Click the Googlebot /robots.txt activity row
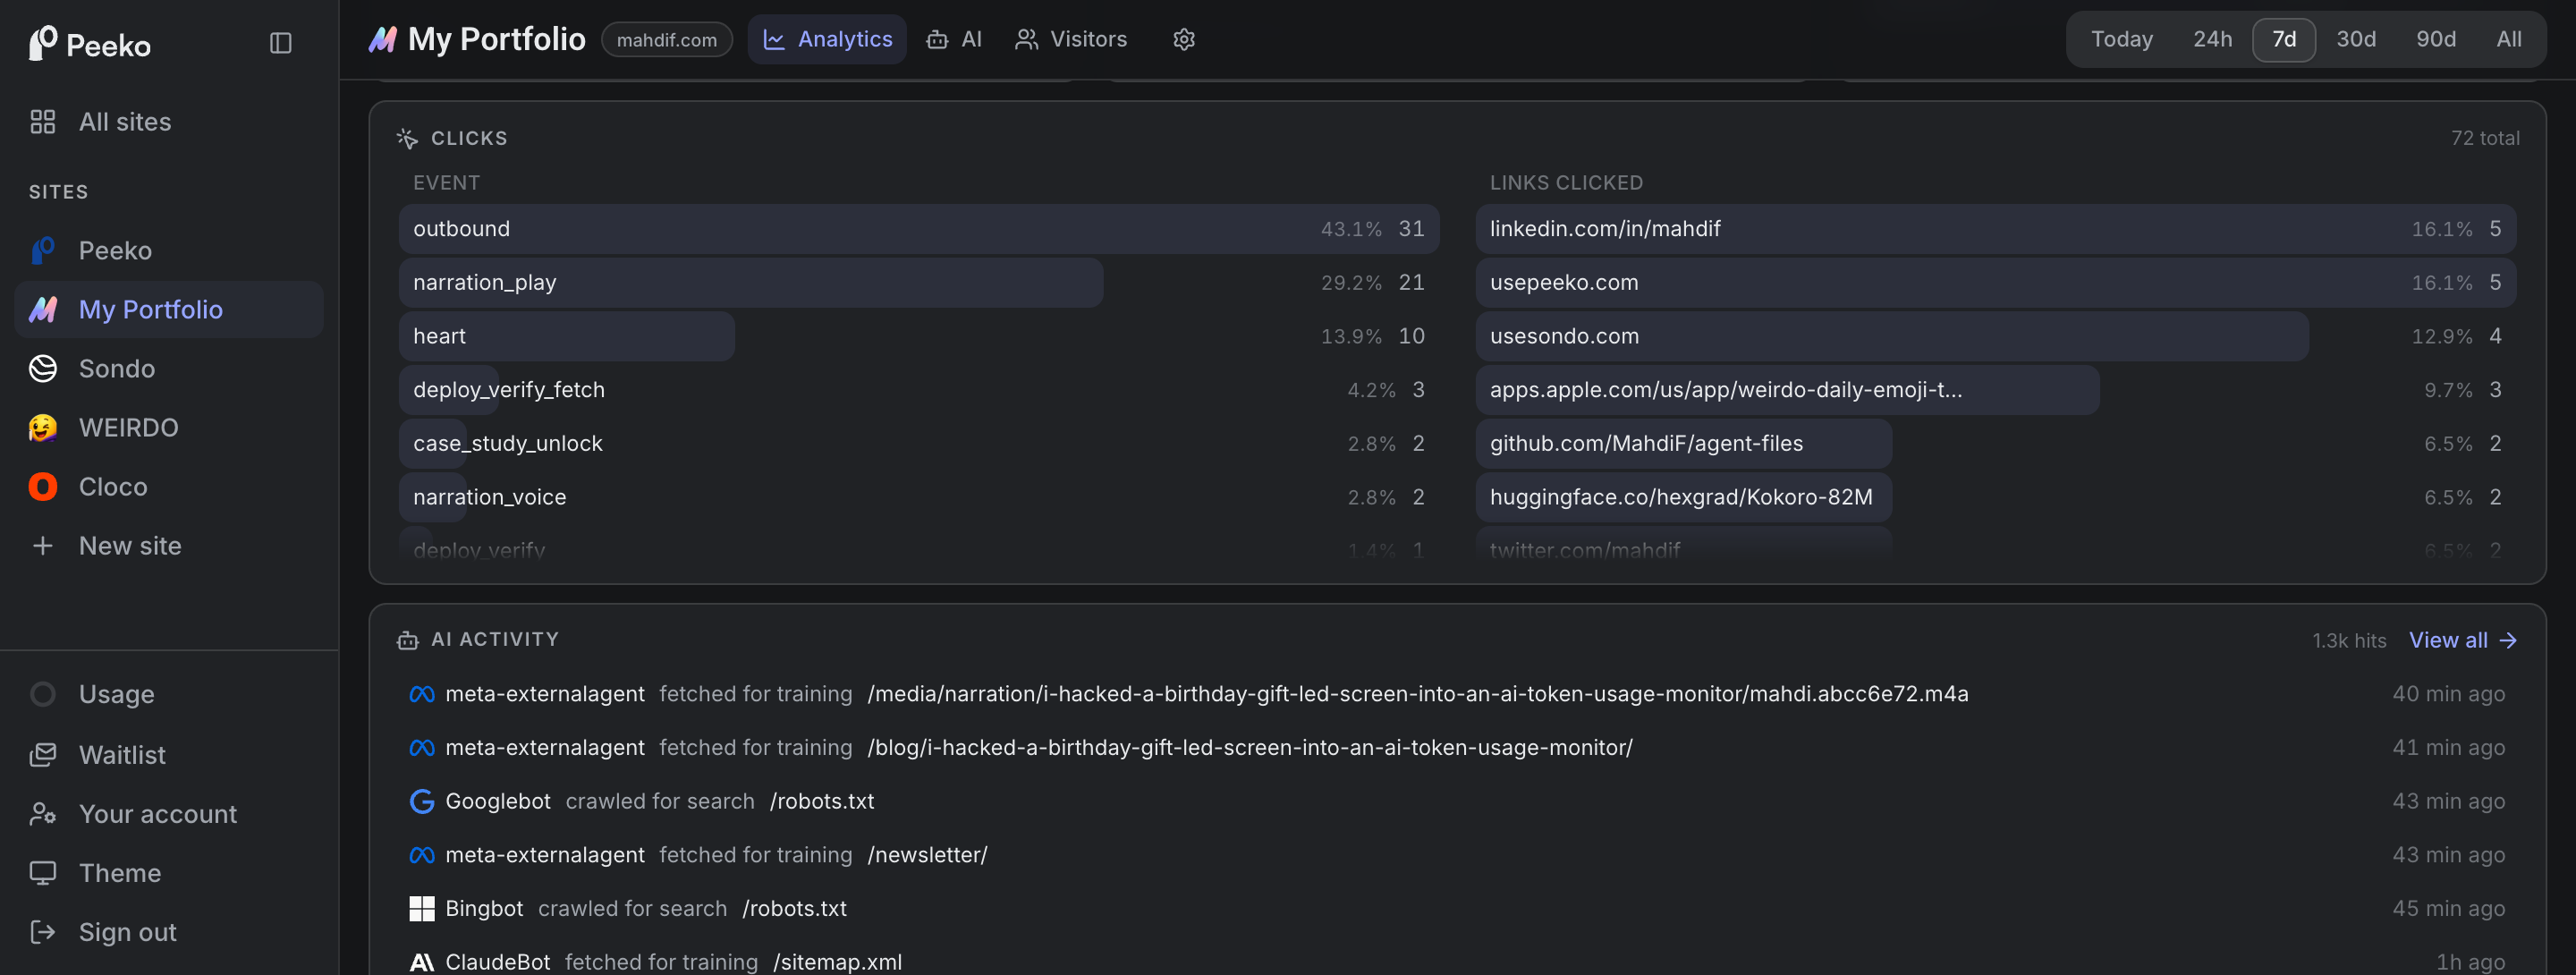This screenshot has width=2576, height=975. (1457, 801)
